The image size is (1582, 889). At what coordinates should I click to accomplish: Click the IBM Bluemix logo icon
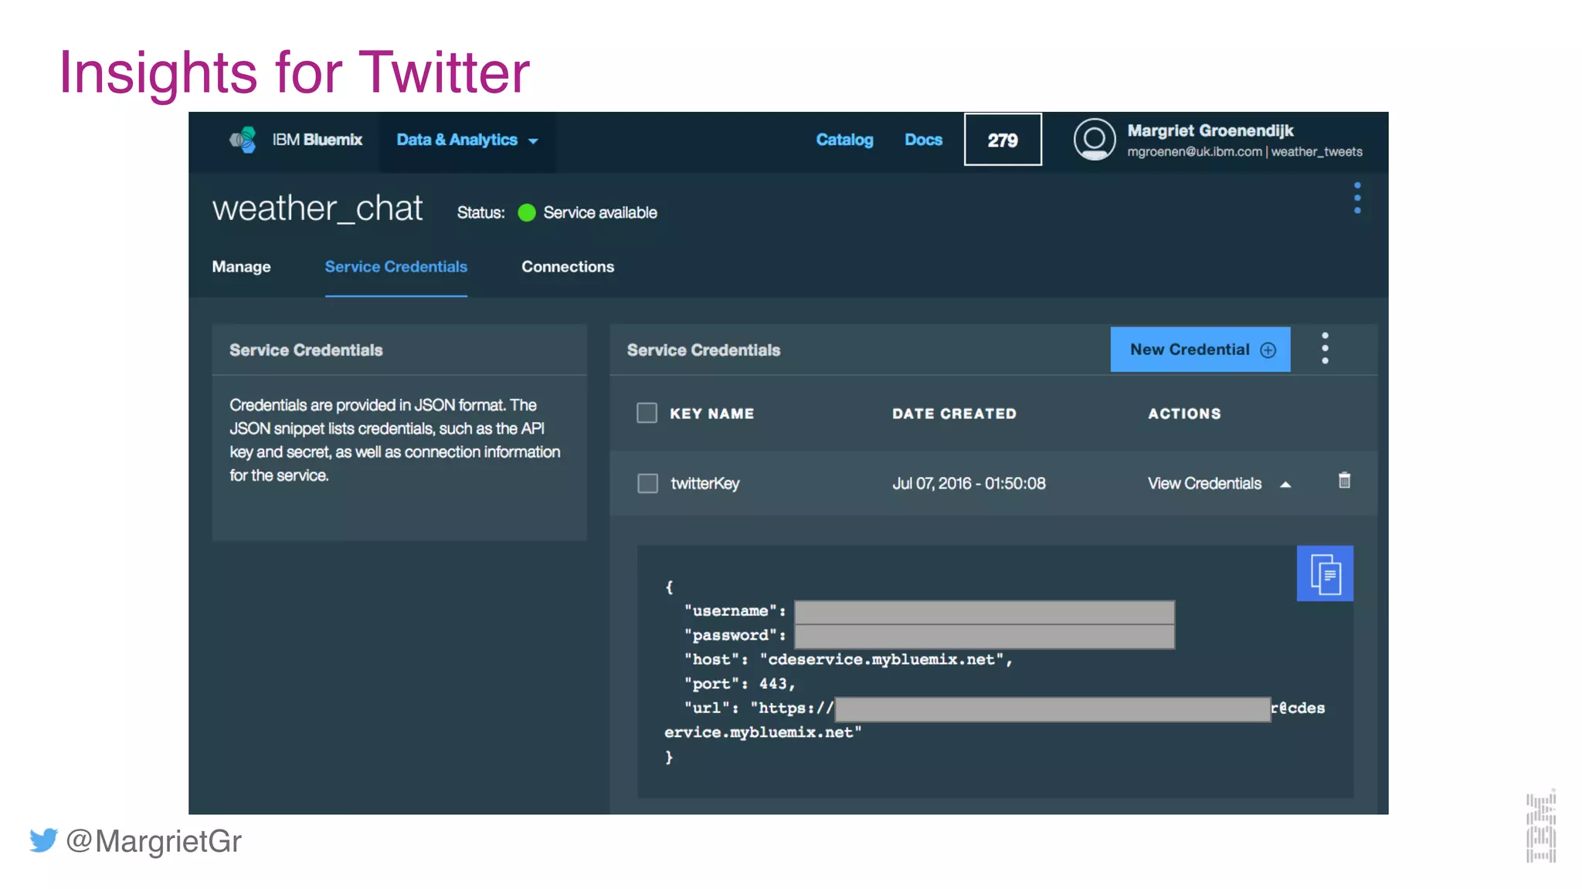point(243,140)
